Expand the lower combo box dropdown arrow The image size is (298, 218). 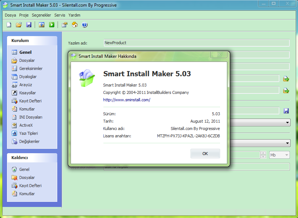tap(287, 143)
